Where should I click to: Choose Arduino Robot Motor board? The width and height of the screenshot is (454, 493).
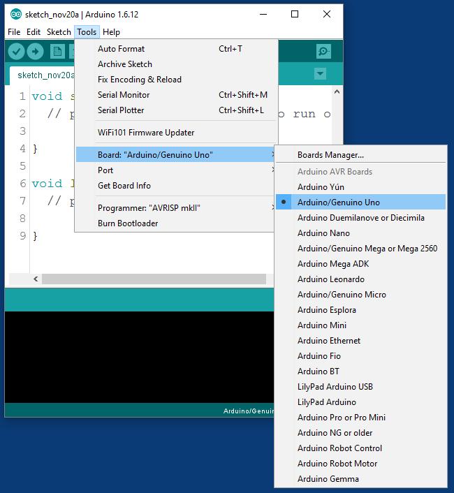(x=360, y=464)
